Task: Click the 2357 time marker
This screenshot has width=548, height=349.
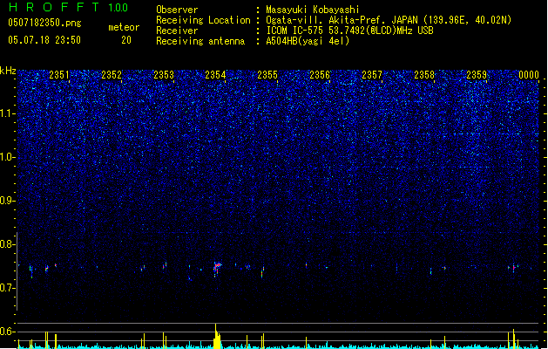Action: (x=372, y=75)
